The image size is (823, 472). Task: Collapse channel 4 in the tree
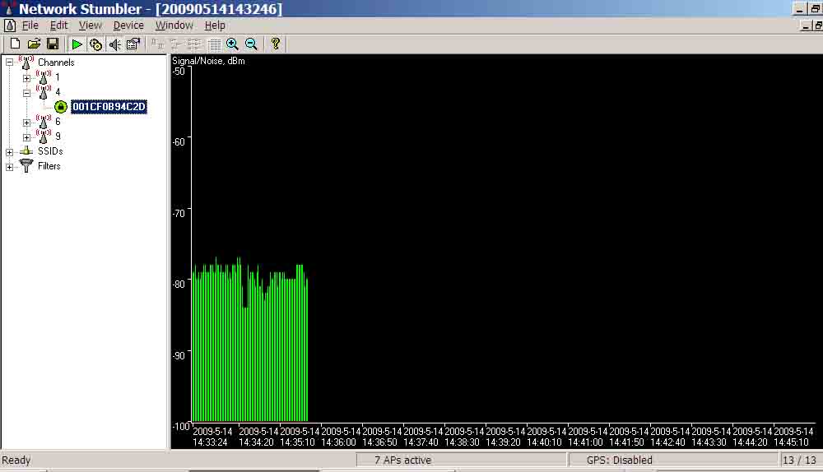pos(27,94)
